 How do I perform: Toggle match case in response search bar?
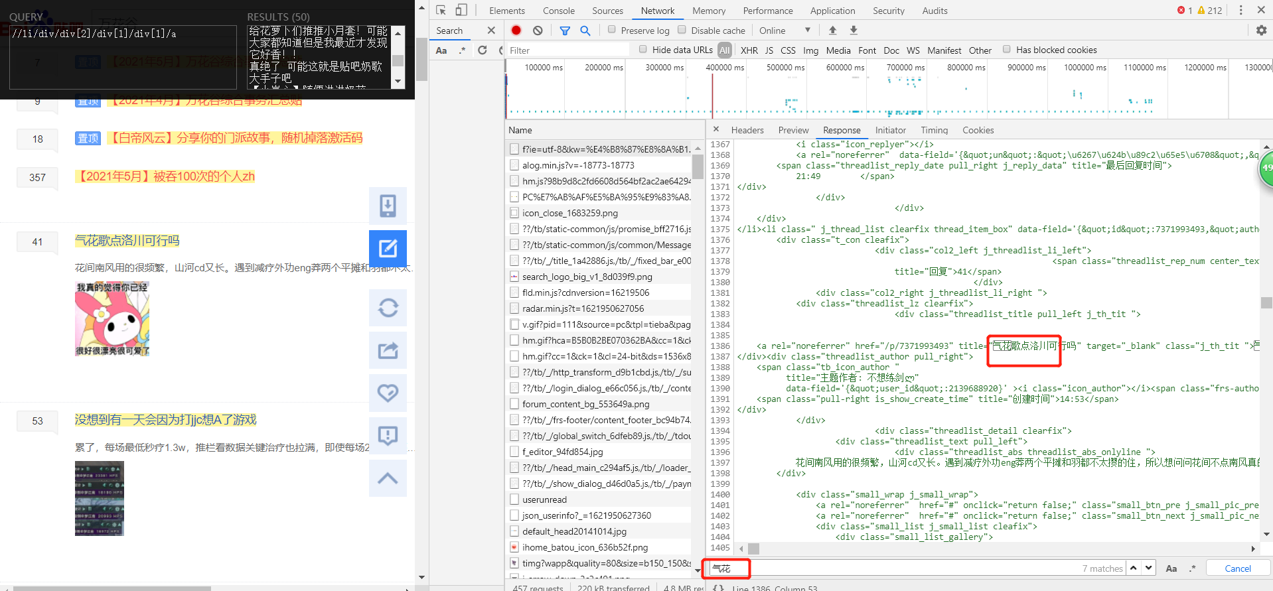click(1171, 568)
